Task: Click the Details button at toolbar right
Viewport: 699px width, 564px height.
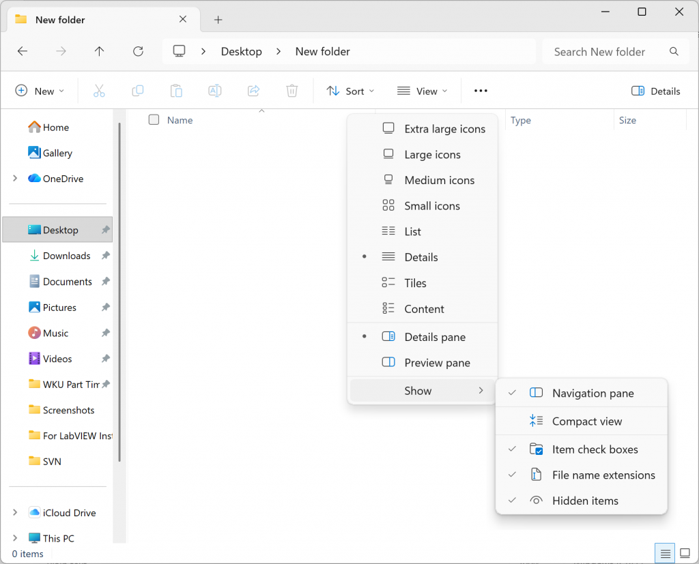Action: [x=655, y=91]
